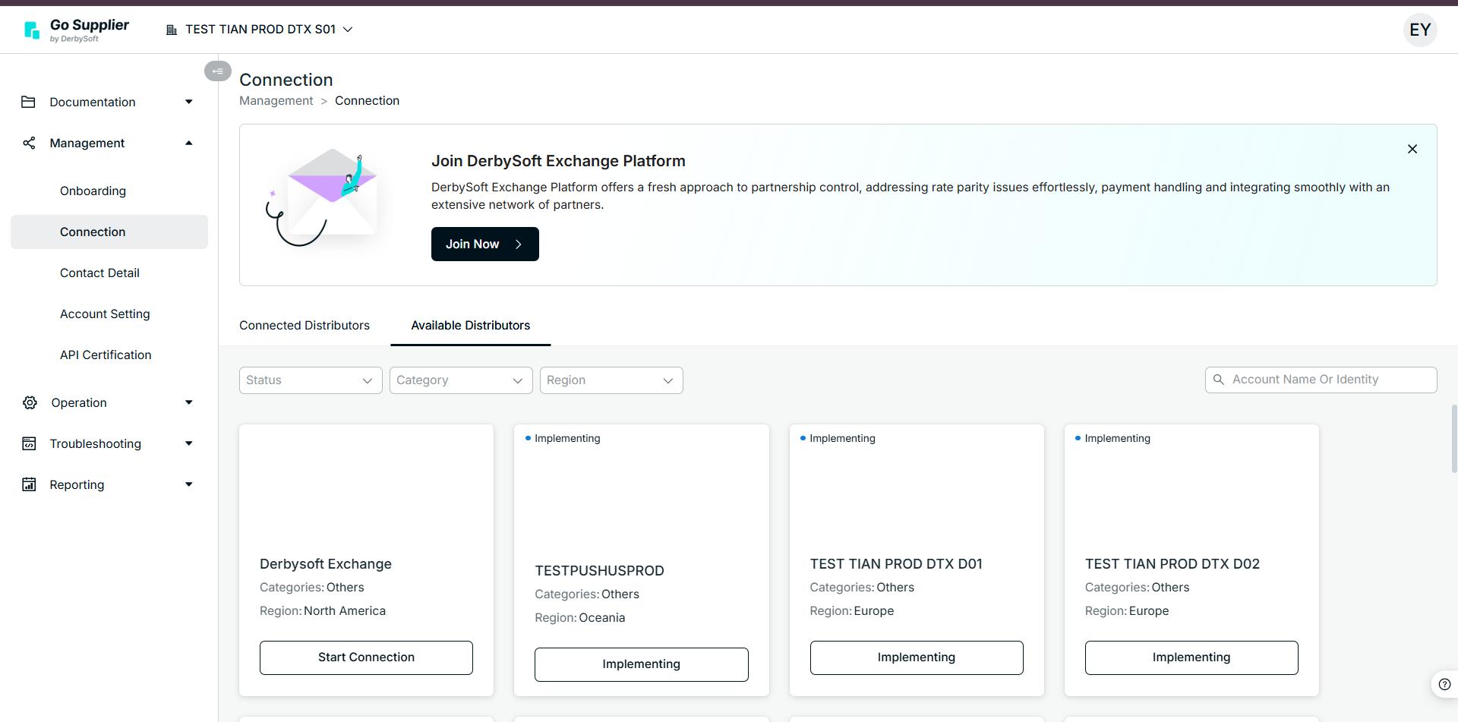Click the Management breadcrumb link
This screenshot has width=1458, height=722.
click(276, 100)
